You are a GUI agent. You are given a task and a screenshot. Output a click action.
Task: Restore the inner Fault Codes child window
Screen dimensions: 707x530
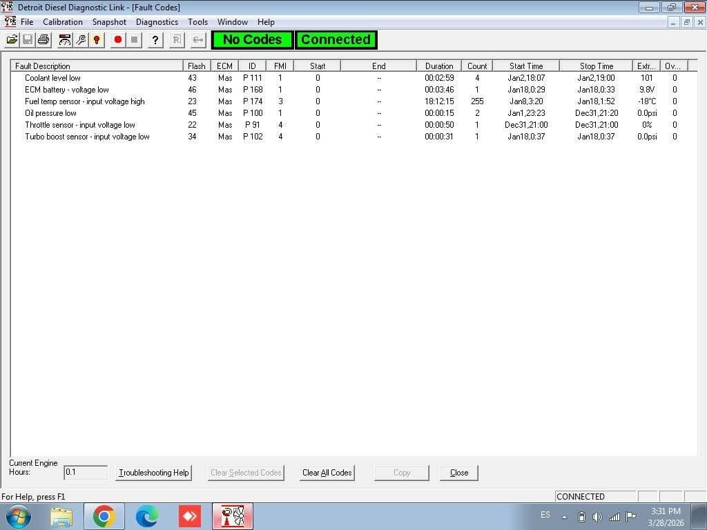(x=687, y=22)
